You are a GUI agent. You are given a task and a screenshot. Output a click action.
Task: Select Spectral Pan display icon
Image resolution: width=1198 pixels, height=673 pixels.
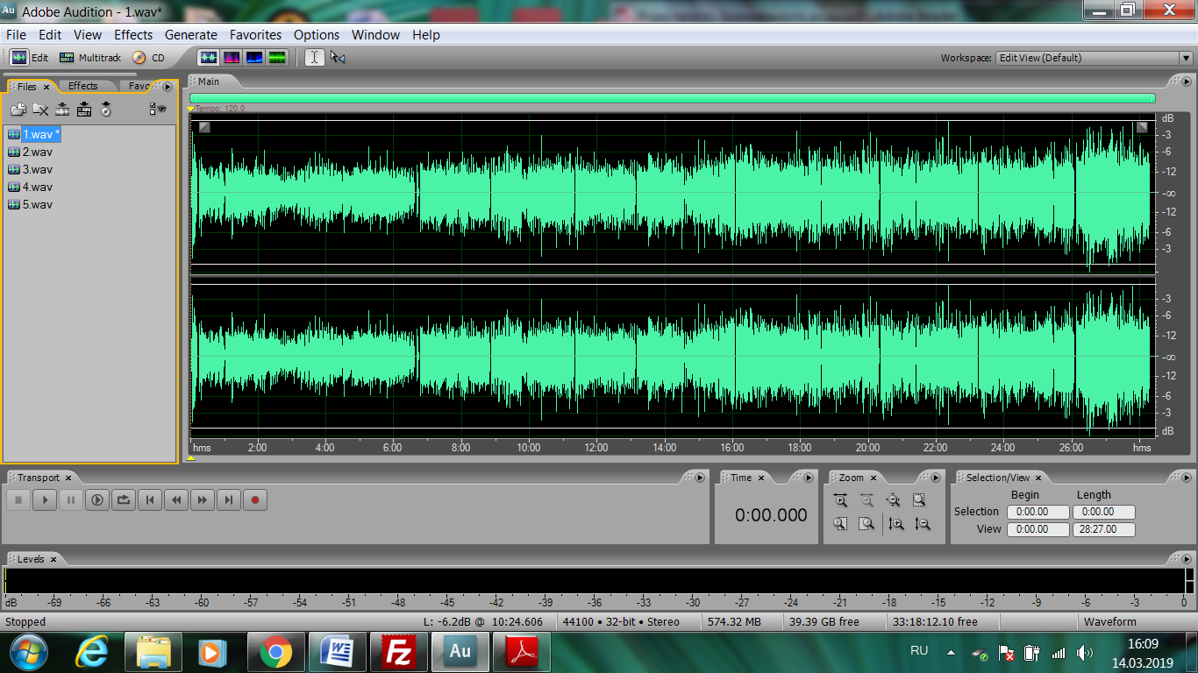[254, 58]
